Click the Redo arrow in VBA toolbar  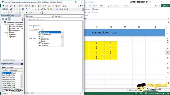29,9
